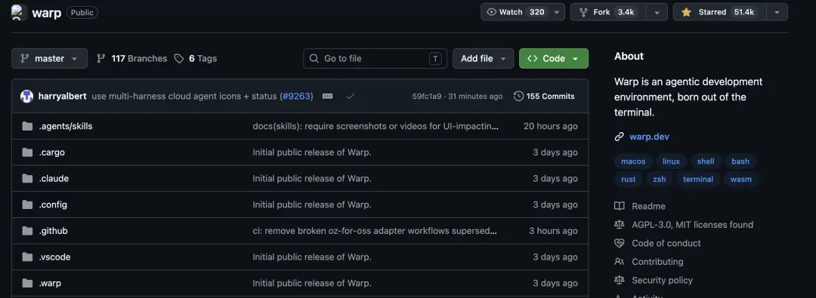Image resolution: width=816 pixels, height=298 pixels.
Task: Click the branch icon beside 117 Branches
Action: point(101,58)
